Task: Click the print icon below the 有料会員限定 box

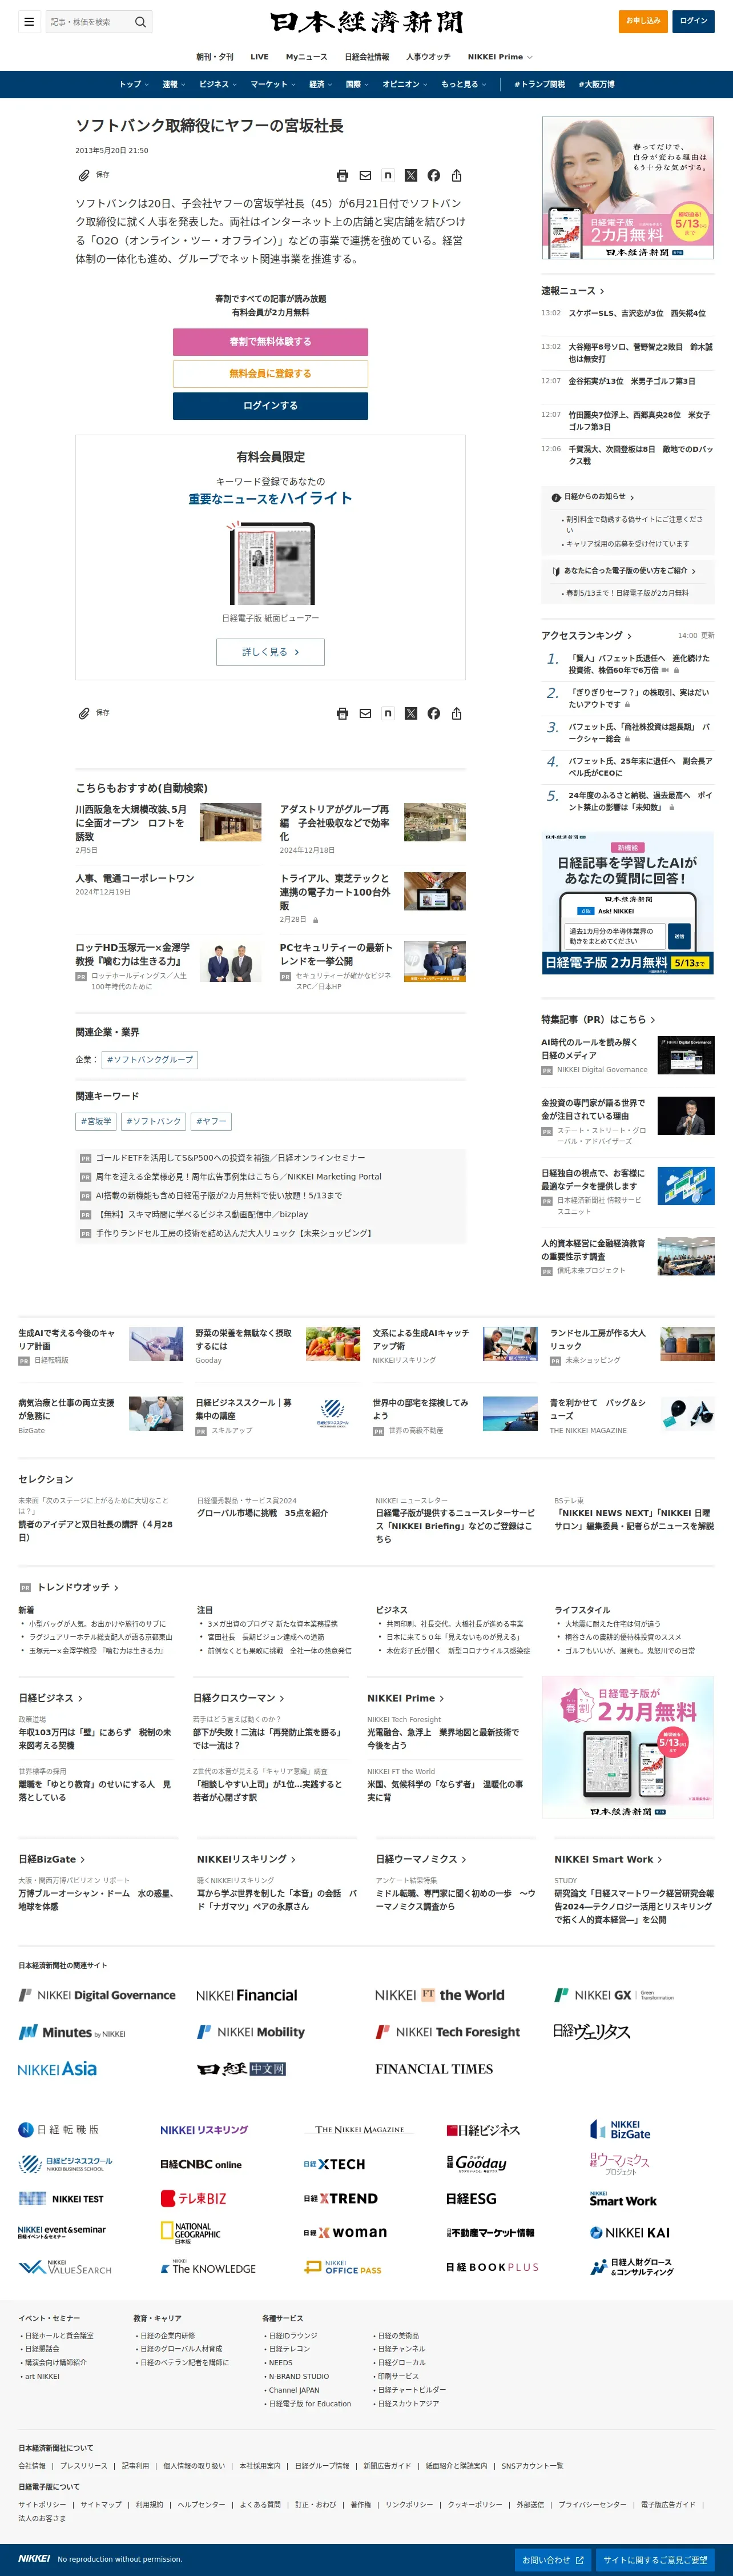Action: tap(342, 713)
